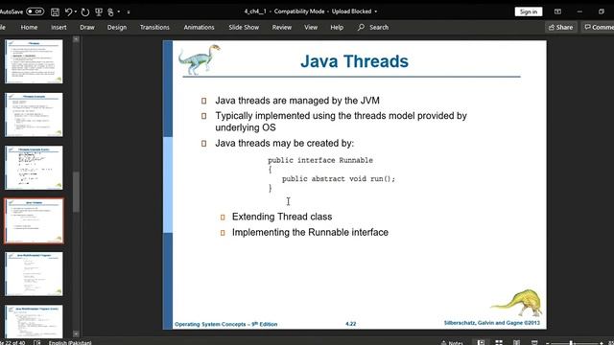Screen dimensions: 614x345
Task: Switch to the Design tab
Action: (x=117, y=27)
